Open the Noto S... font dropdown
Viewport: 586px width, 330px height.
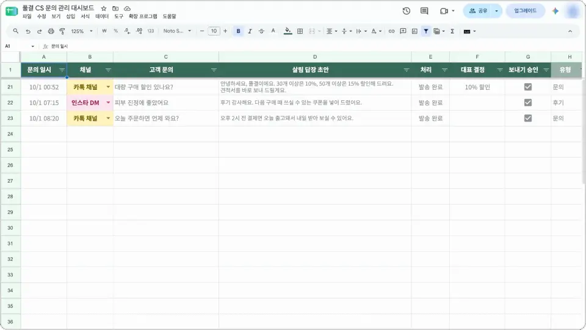click(x=177, y=31)
